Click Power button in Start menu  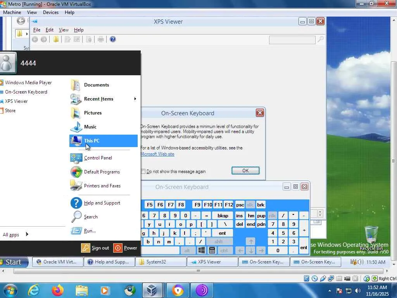(x=125, y=248)
